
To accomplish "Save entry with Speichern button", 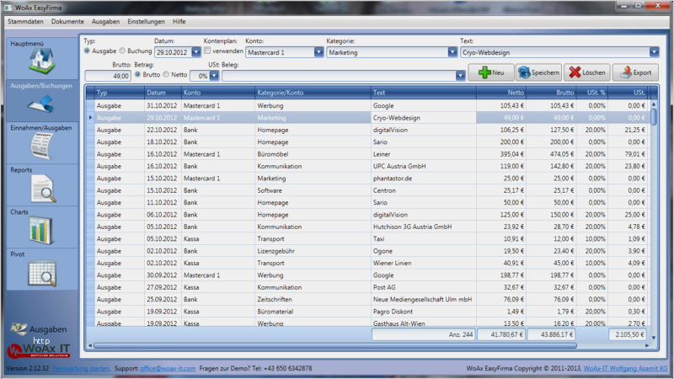I will pos(539,72).
